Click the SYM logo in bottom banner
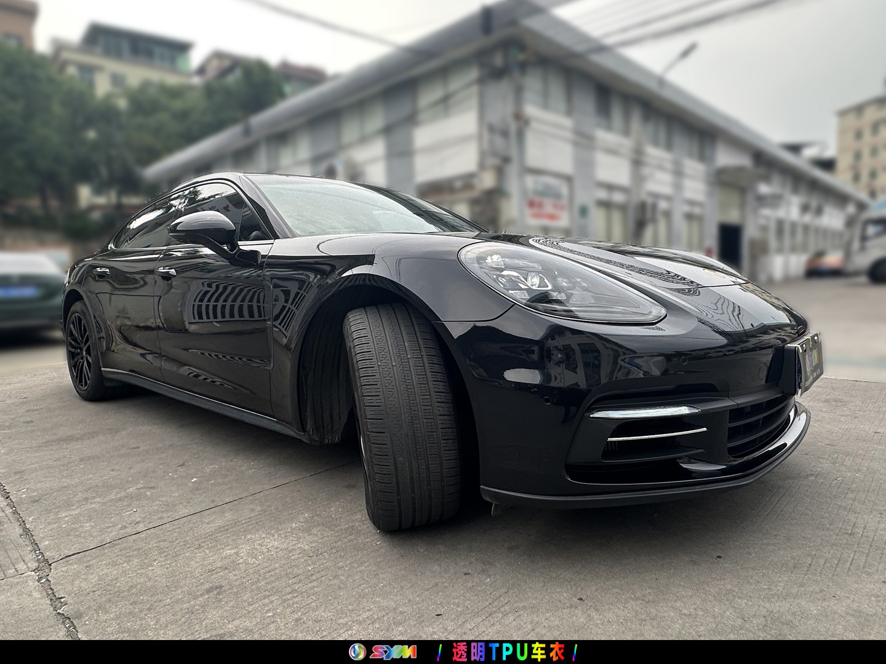 [x=382, y=652]
